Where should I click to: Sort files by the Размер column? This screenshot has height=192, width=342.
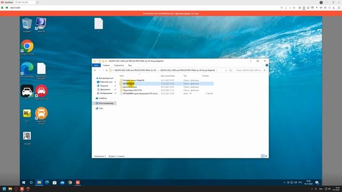point(205,76)
